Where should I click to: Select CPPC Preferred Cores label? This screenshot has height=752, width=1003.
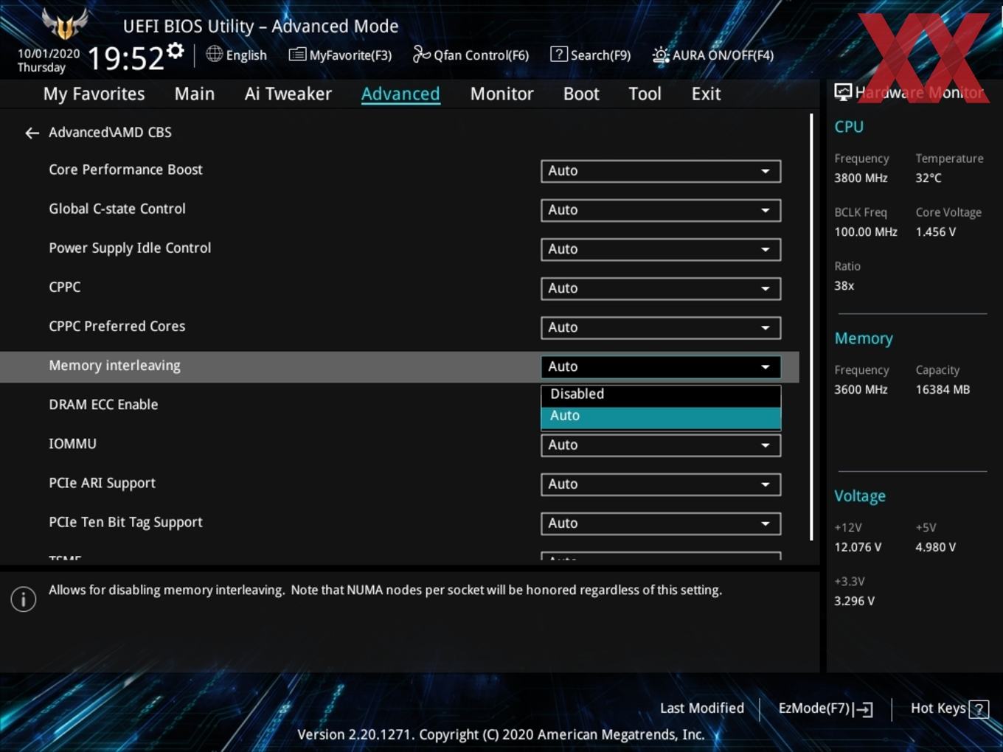[117, 326]
